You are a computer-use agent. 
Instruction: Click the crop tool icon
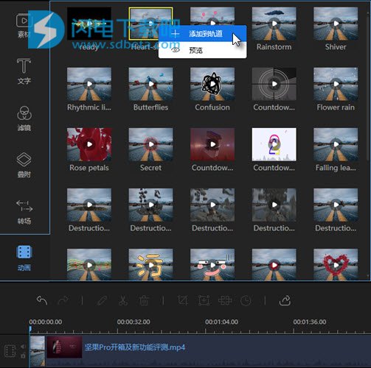[183, 300]
